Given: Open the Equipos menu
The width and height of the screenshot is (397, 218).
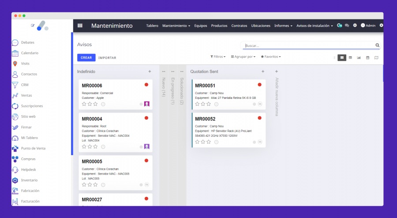Looking at the screenshot, I should (x=201, y=26).
